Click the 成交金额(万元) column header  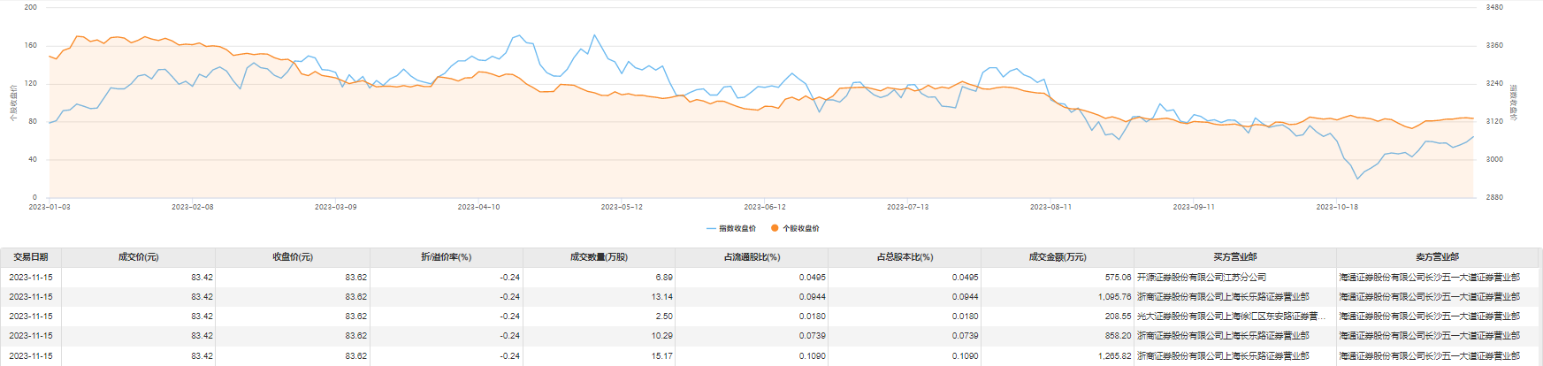(x=1058, y=257)
